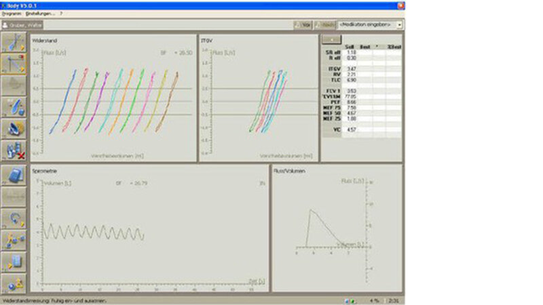Click the blue and yellow sidebar icon
543x305 pixels.
click(14, 129)
